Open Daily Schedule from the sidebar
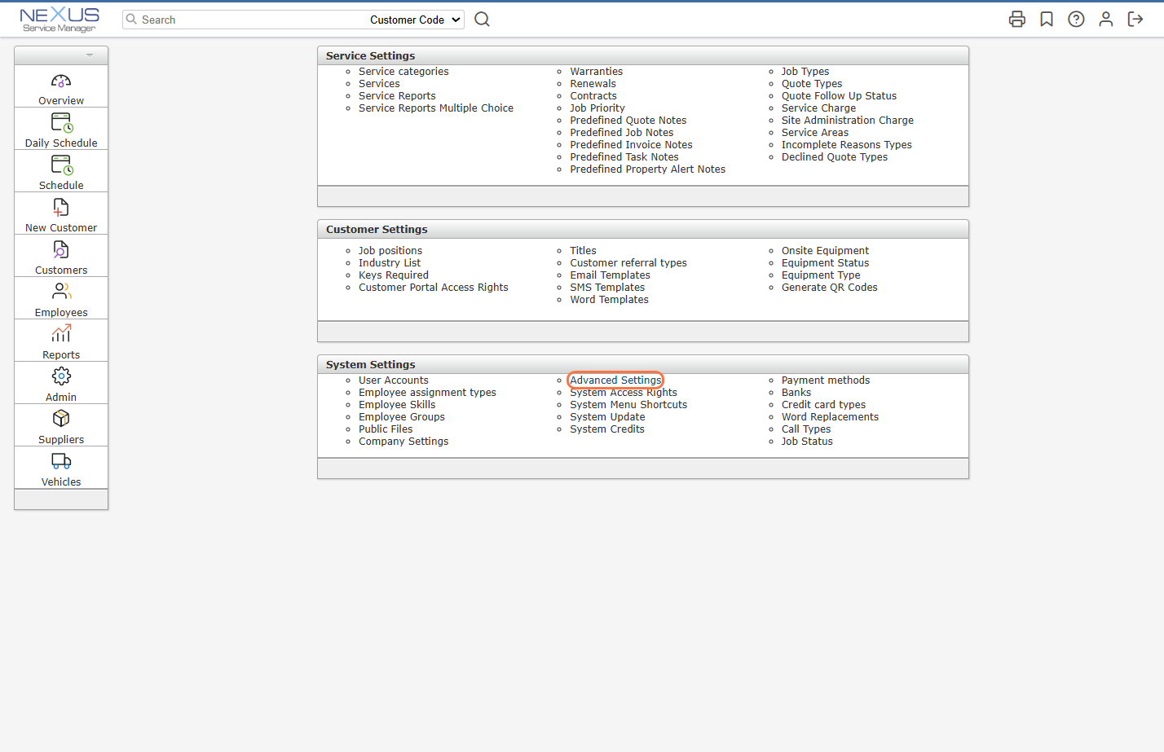 pos(62,123)
